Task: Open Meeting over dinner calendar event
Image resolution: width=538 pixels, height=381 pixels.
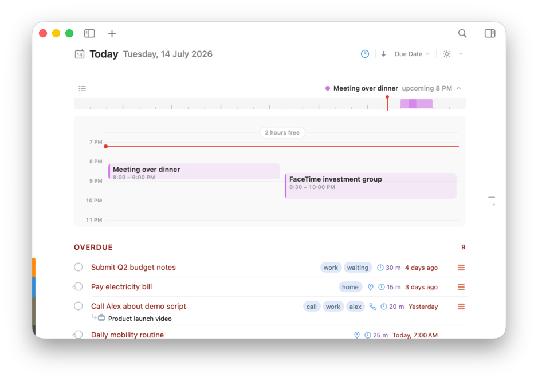Action: (194, 171)
